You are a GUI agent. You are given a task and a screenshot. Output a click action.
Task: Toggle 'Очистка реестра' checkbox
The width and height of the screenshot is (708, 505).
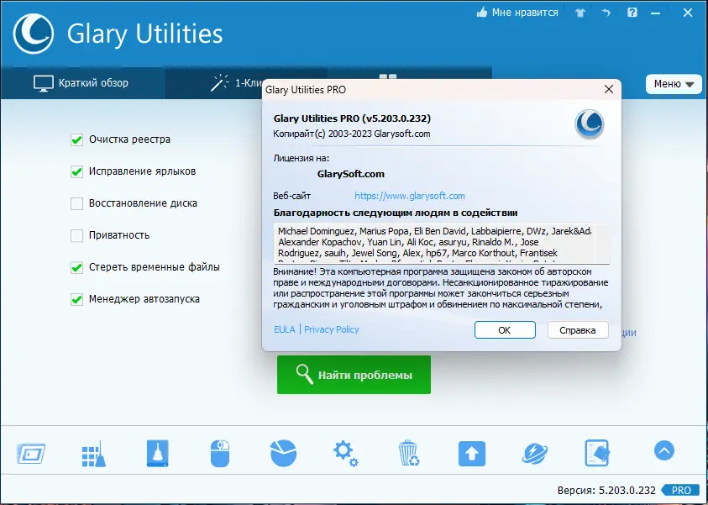(x=76, y=139)
